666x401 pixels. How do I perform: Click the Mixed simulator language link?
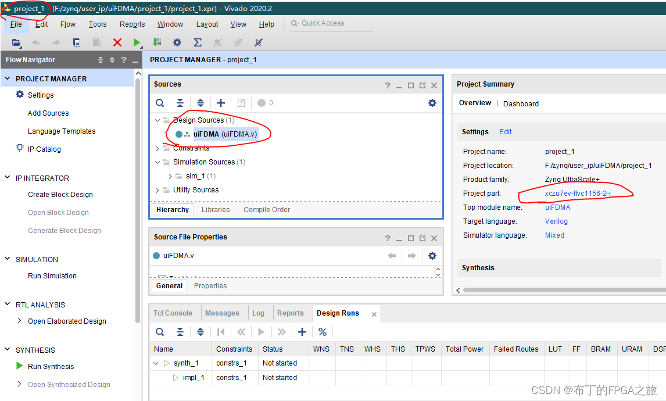(x=555, y=235)
